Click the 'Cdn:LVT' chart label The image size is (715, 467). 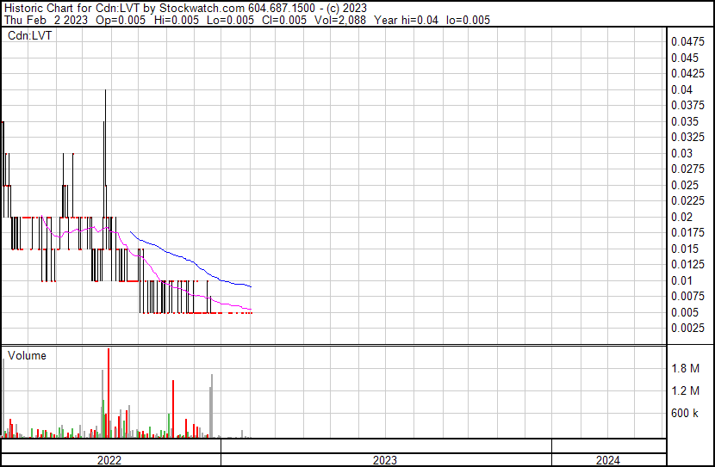pyautogui.click(x=29, y=35)
